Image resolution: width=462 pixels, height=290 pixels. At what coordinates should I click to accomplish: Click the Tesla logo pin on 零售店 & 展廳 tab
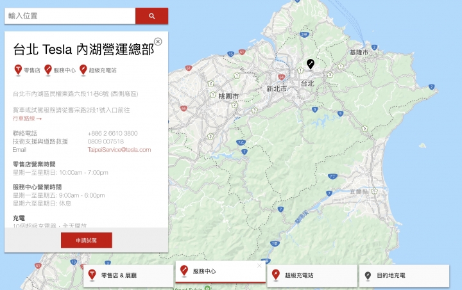[92, 275]
